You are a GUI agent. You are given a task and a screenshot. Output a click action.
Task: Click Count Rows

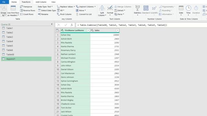(27, 14)
